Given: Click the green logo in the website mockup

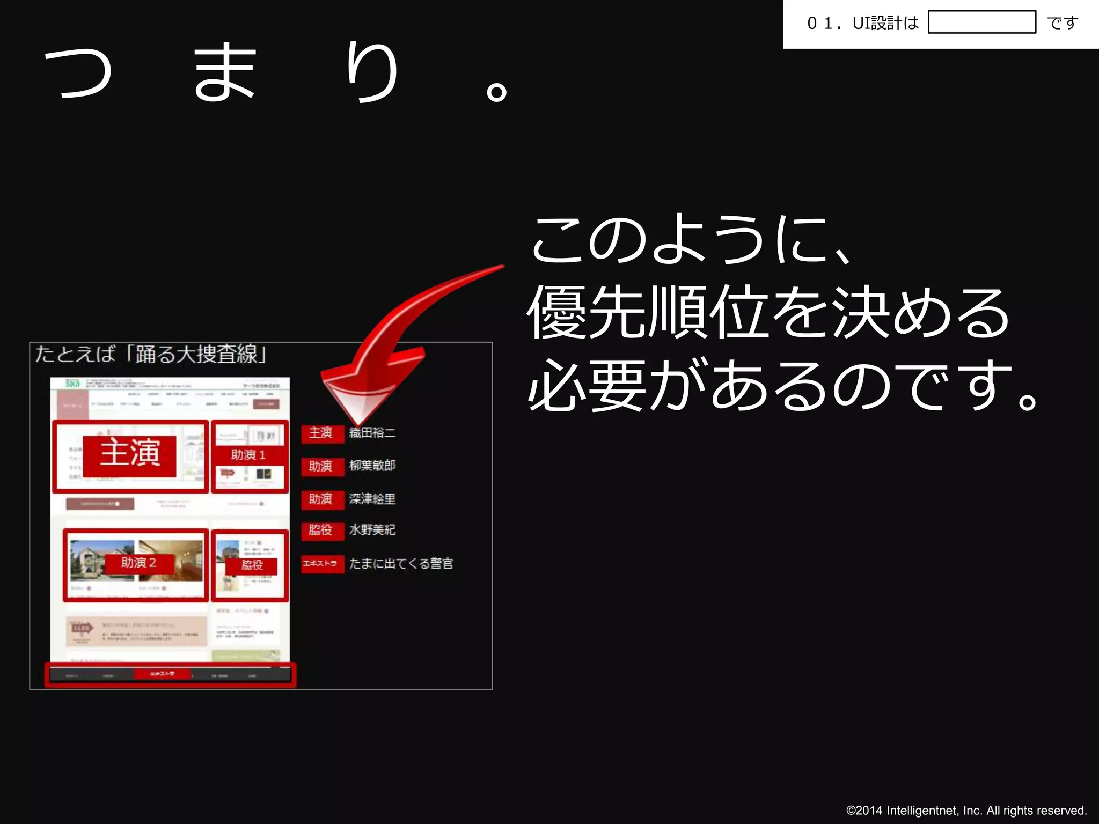Looking at the screenshot, I should [x=72, y=383].
